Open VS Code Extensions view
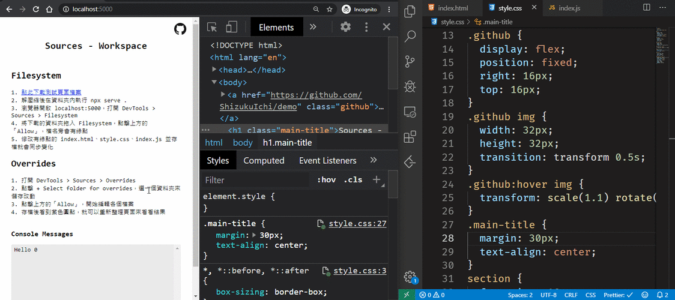 tap(410, 137)
